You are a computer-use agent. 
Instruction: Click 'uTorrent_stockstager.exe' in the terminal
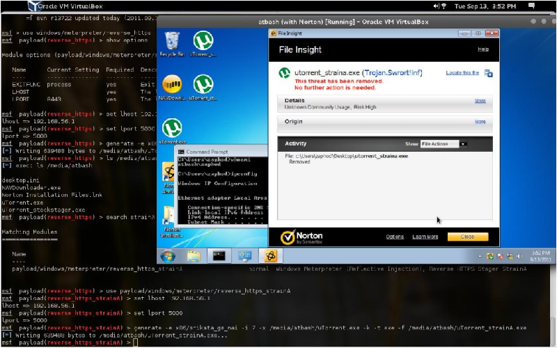click(43, 210)
